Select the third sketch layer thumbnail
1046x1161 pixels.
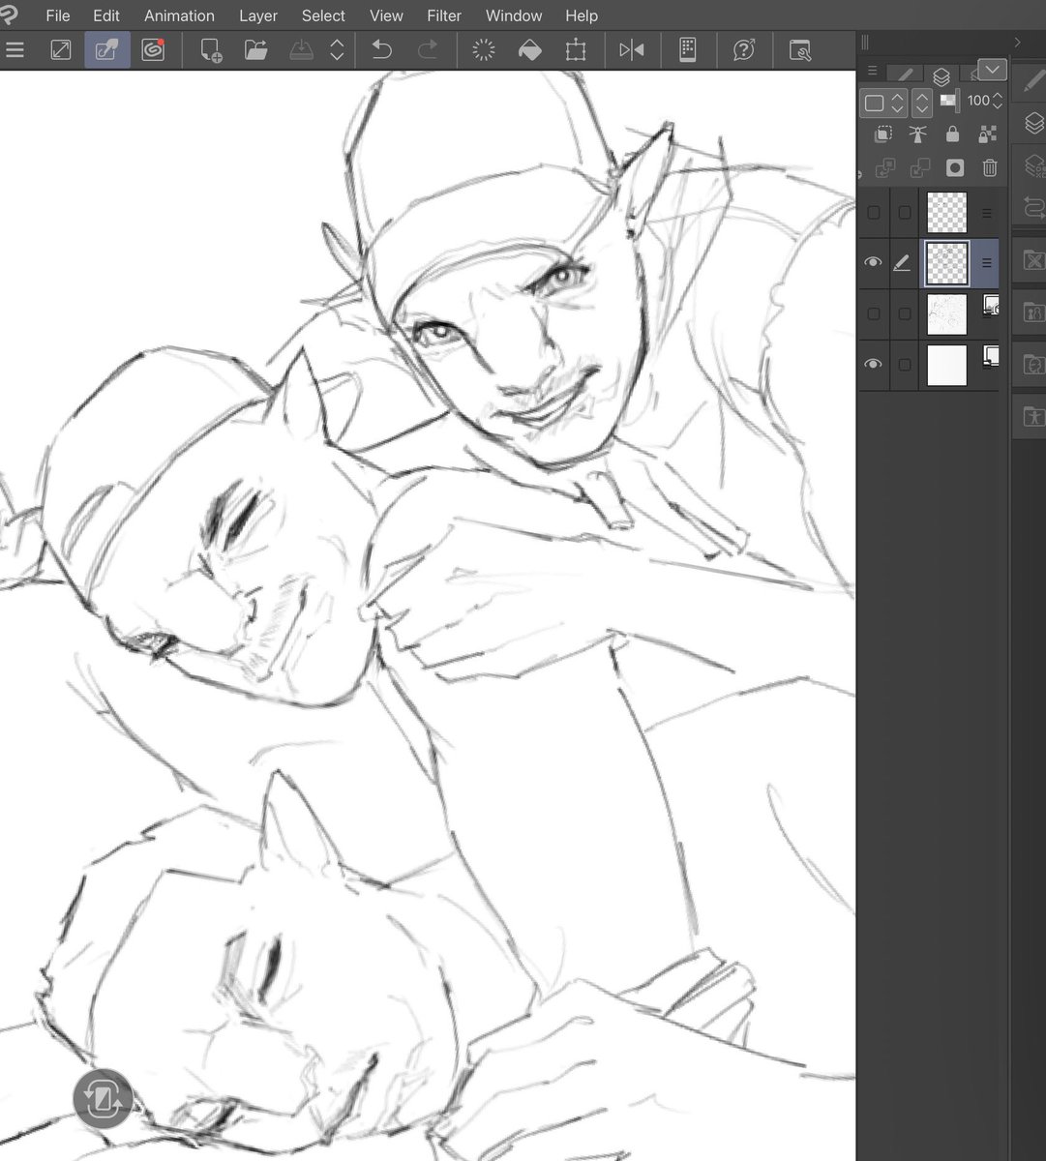click(x=946, y=314)
